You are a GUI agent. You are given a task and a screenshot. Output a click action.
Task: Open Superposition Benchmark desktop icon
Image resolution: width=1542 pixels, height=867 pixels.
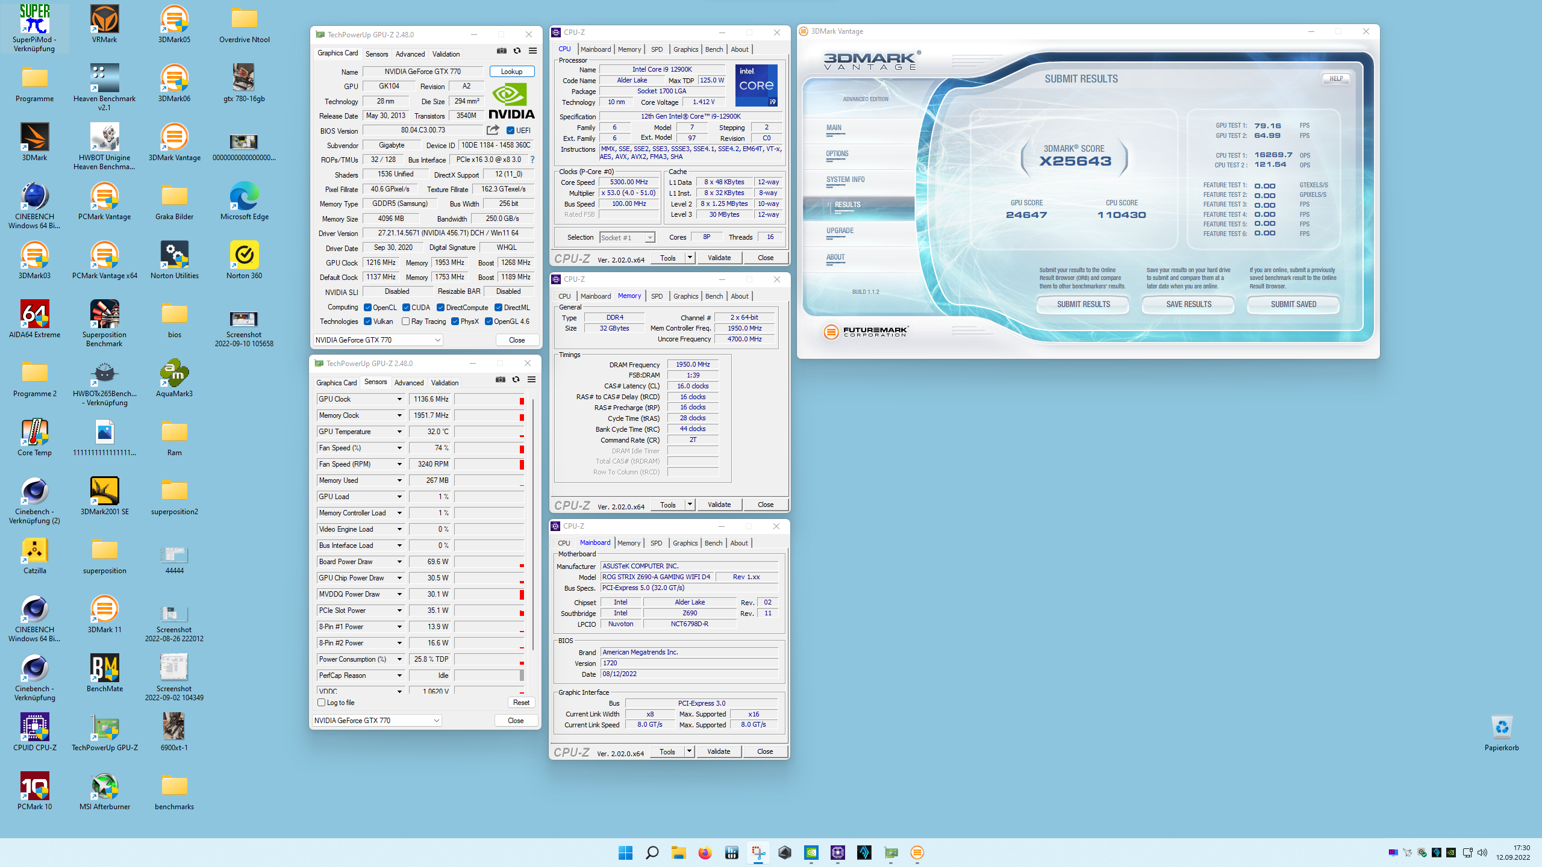coord(105,323)
